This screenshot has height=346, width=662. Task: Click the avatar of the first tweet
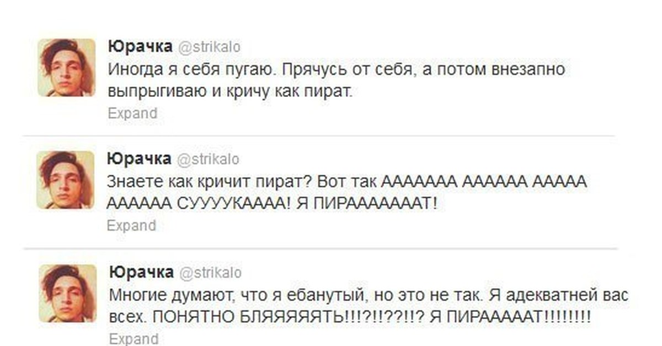click(66, 68)
